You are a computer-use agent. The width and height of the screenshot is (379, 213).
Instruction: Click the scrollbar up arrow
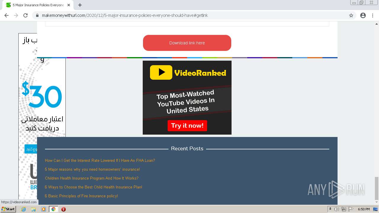click(x=377, y=24)
